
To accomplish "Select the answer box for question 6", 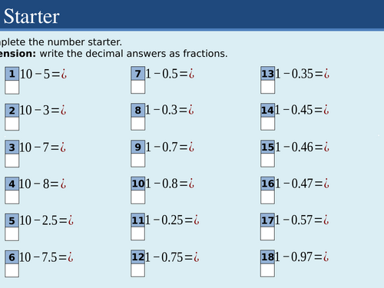I will click(x=12, y=270).
